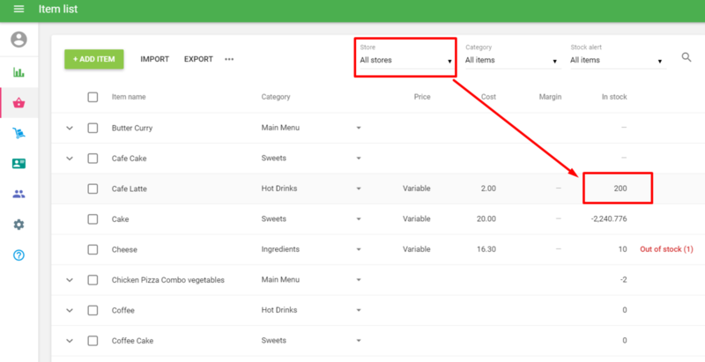Image resolution: width=705 pixels, height=362 pixels.
Task: Click the ADD ITEM button
Action: tap(93, 59)
